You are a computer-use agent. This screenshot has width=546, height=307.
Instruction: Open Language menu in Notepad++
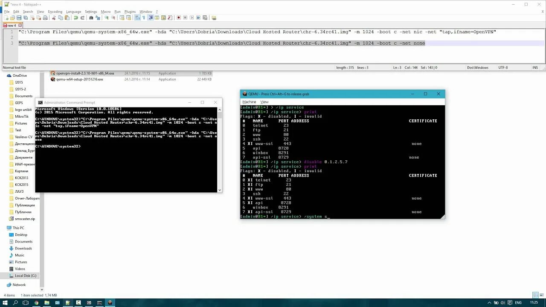coord(73,12)
